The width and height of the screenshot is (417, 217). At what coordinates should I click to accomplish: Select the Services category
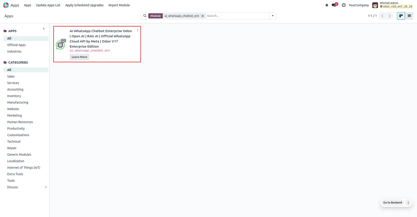pos(26,83)
